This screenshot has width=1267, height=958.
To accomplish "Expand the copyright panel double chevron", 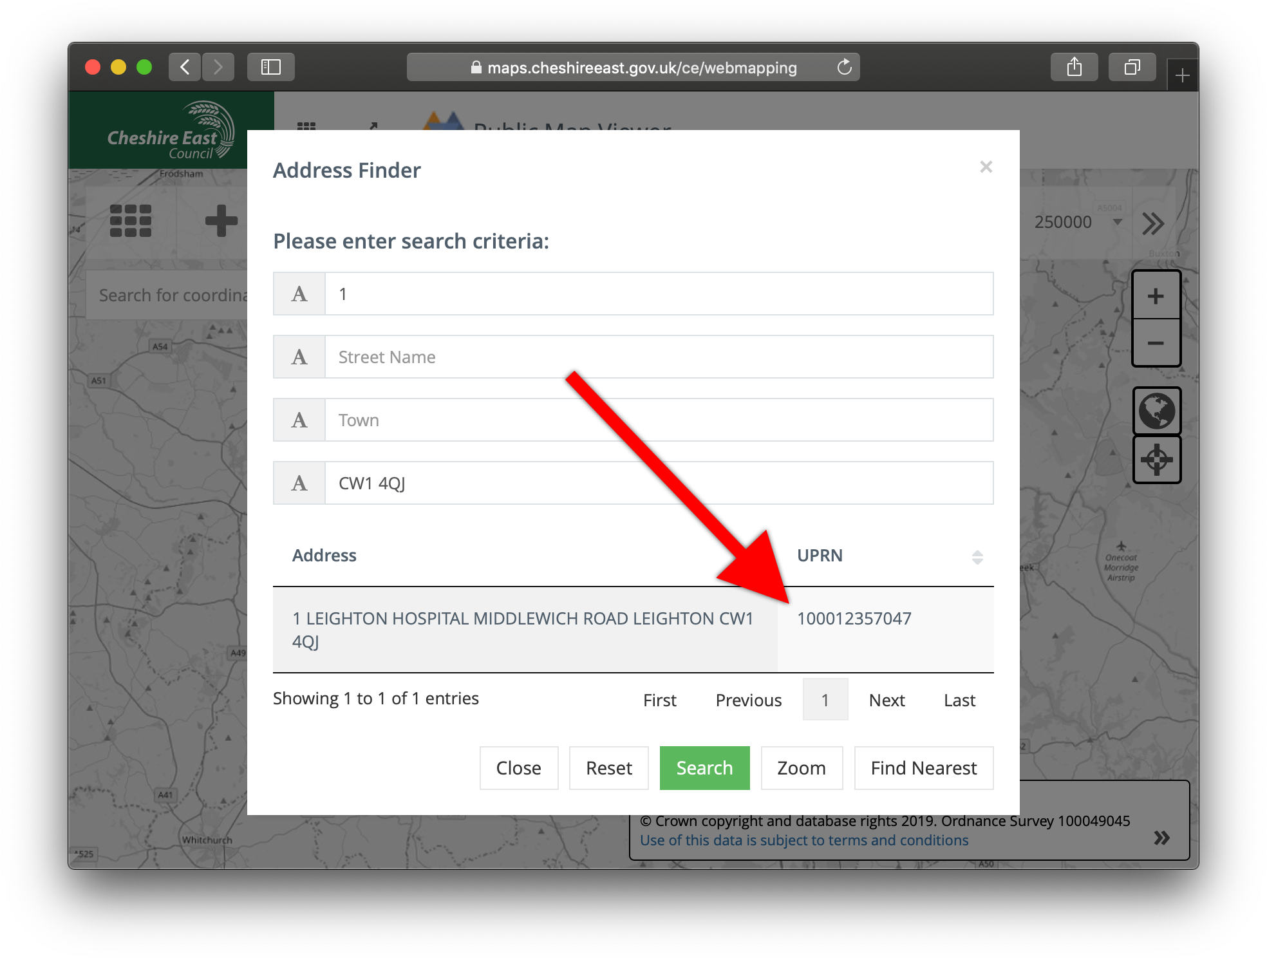I will click(1161, 838).
